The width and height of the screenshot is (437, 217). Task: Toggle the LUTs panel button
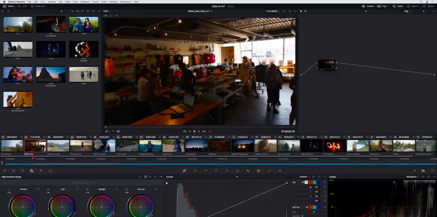click(x=23, y=6)
